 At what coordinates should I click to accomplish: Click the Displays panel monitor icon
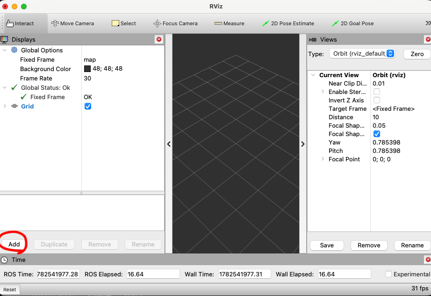[x=4, y=39]
